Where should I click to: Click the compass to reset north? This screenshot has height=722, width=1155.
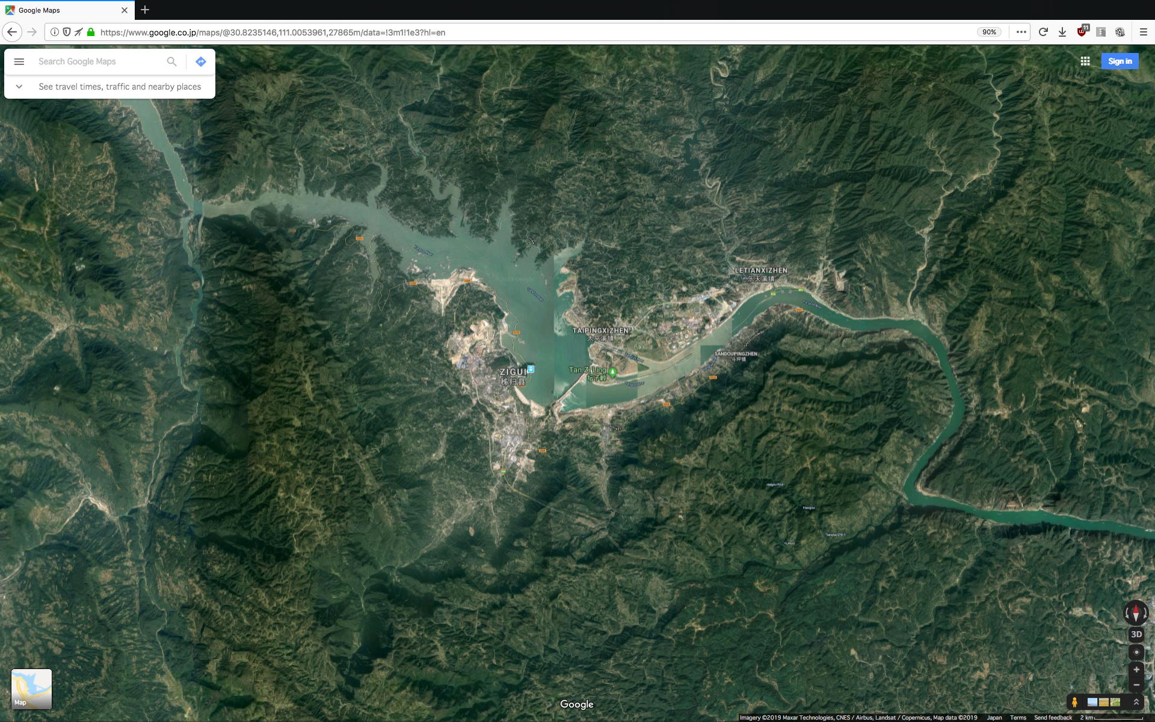[x=1136, y=613]
